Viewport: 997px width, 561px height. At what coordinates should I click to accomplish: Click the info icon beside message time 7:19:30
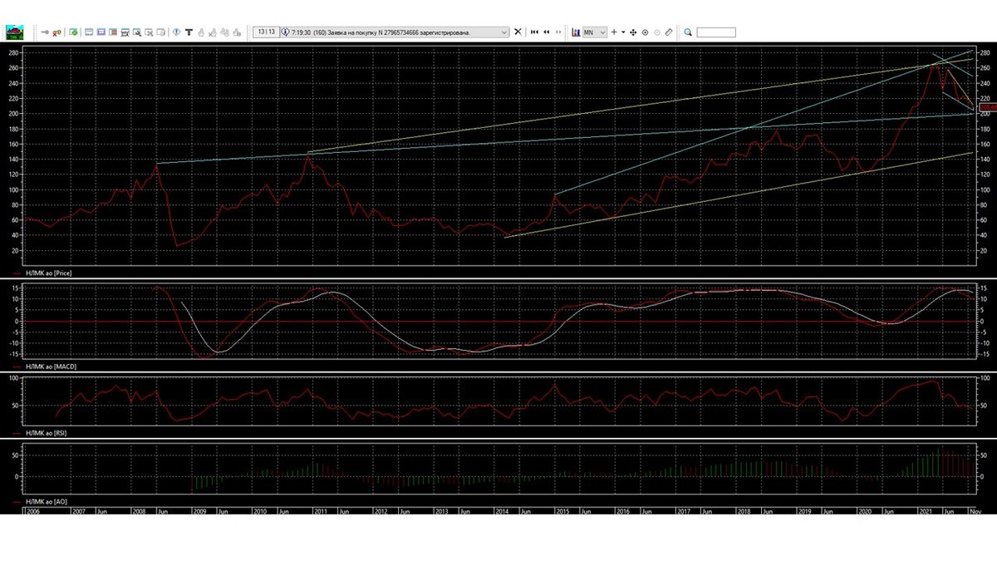(x=285, y=32)
